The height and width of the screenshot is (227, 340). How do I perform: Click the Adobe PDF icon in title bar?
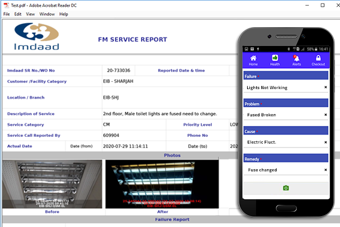[x=6, y=5]
